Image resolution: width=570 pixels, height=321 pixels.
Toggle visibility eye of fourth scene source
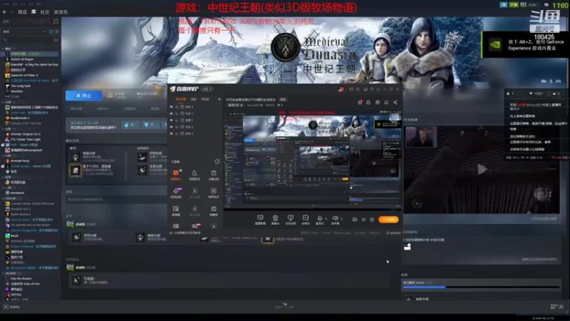(171, 127)
